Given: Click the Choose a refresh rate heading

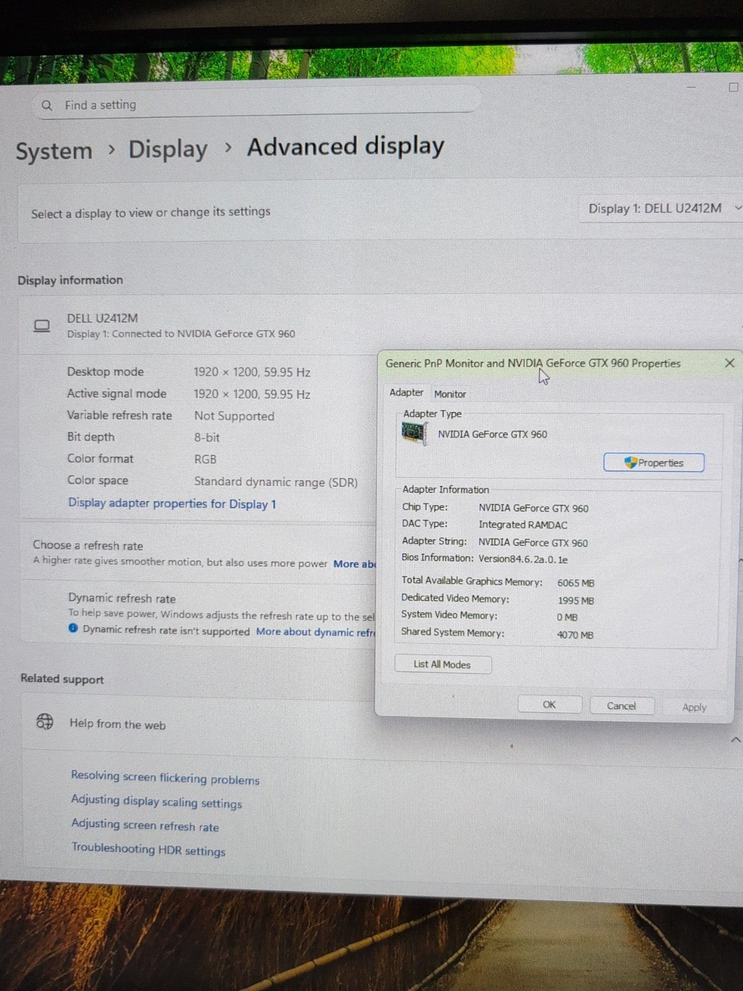Looking at the screenshot, I should pos(88,545).
